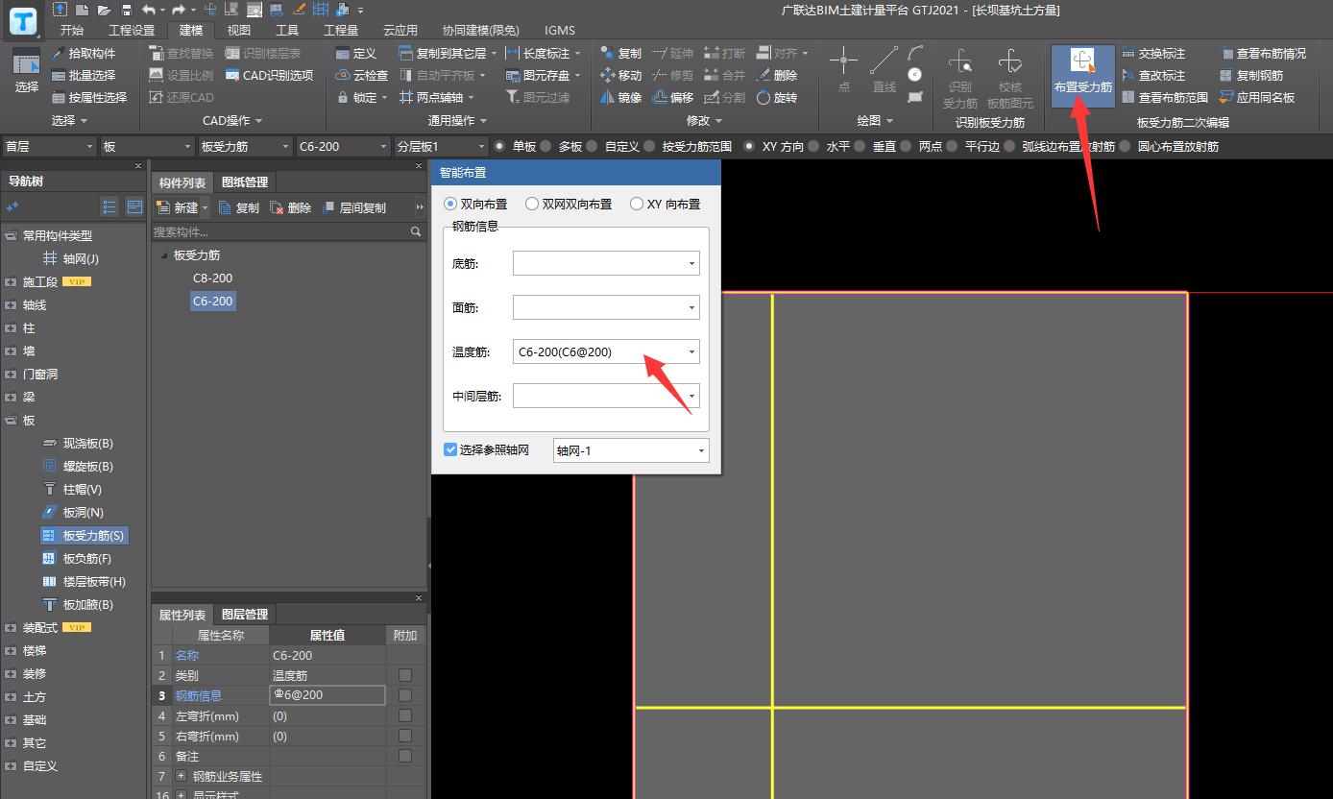
Task: Open the 温度筋 C6-200(C6@200) dropdown
Action: 606,351
